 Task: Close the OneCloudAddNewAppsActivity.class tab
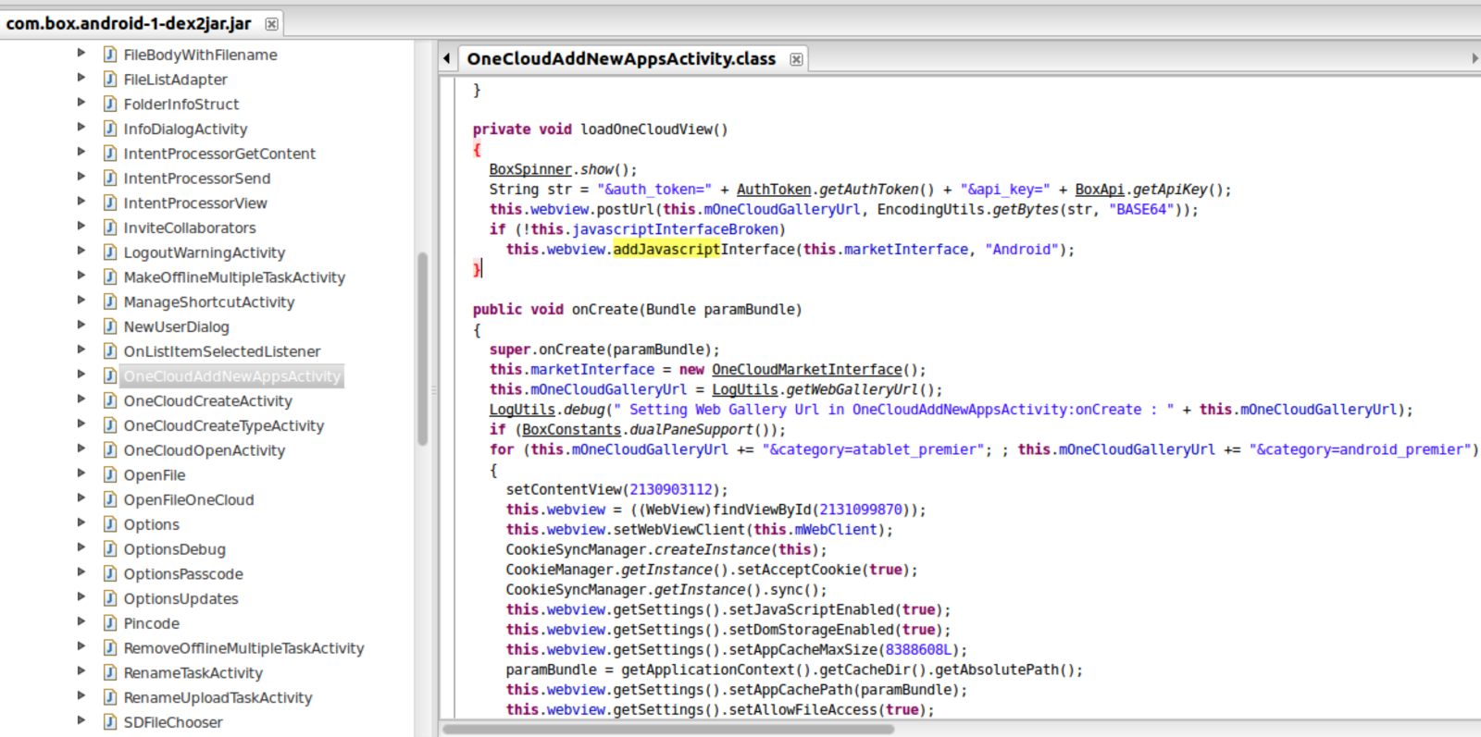796,59
